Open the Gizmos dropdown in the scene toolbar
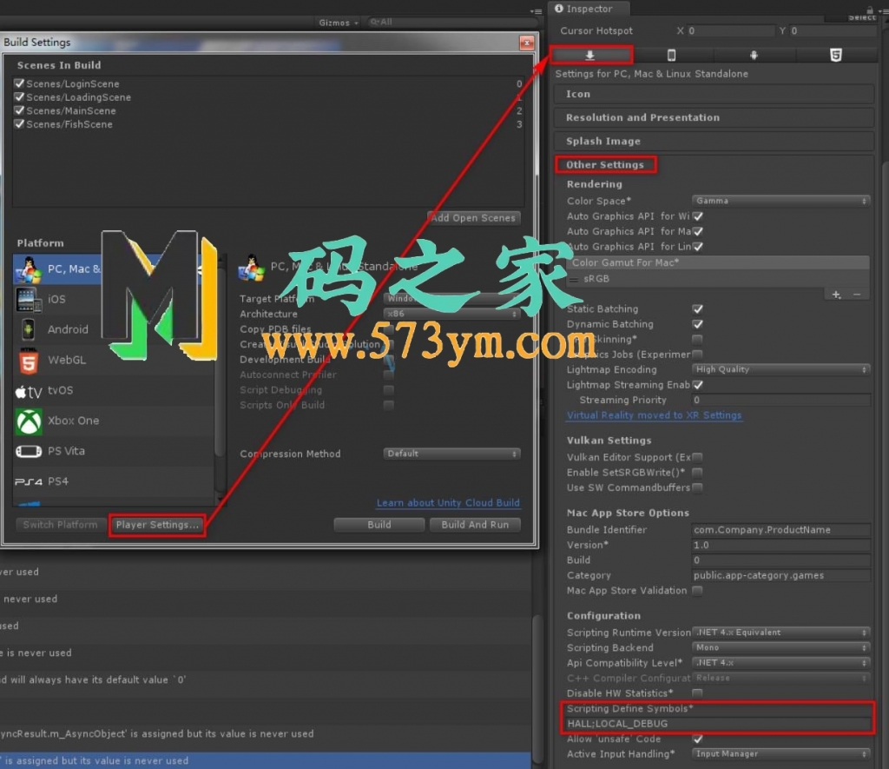This screenshot has height=769, width=889. (339, 23)
